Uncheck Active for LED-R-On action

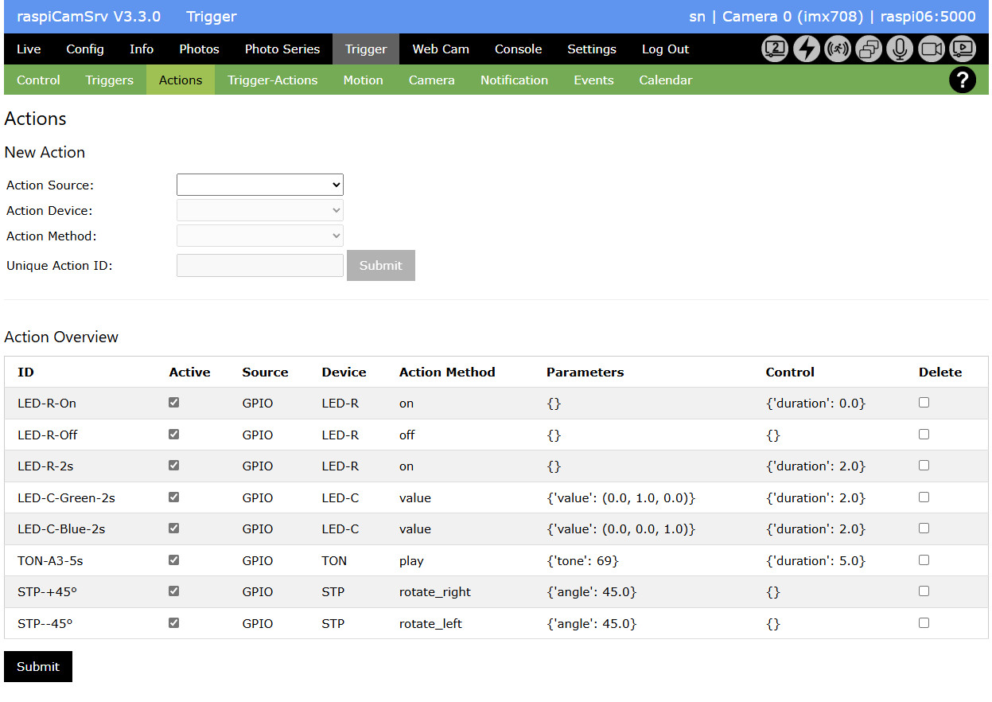click(174, 403)
